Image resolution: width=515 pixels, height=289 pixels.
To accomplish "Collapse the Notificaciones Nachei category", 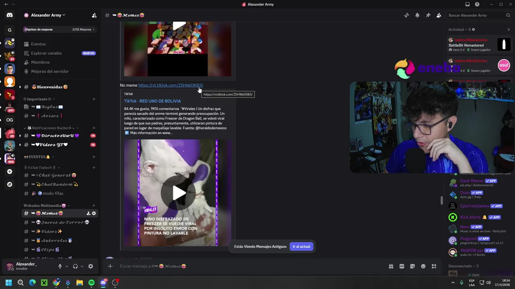I will [x=51, y=128].
